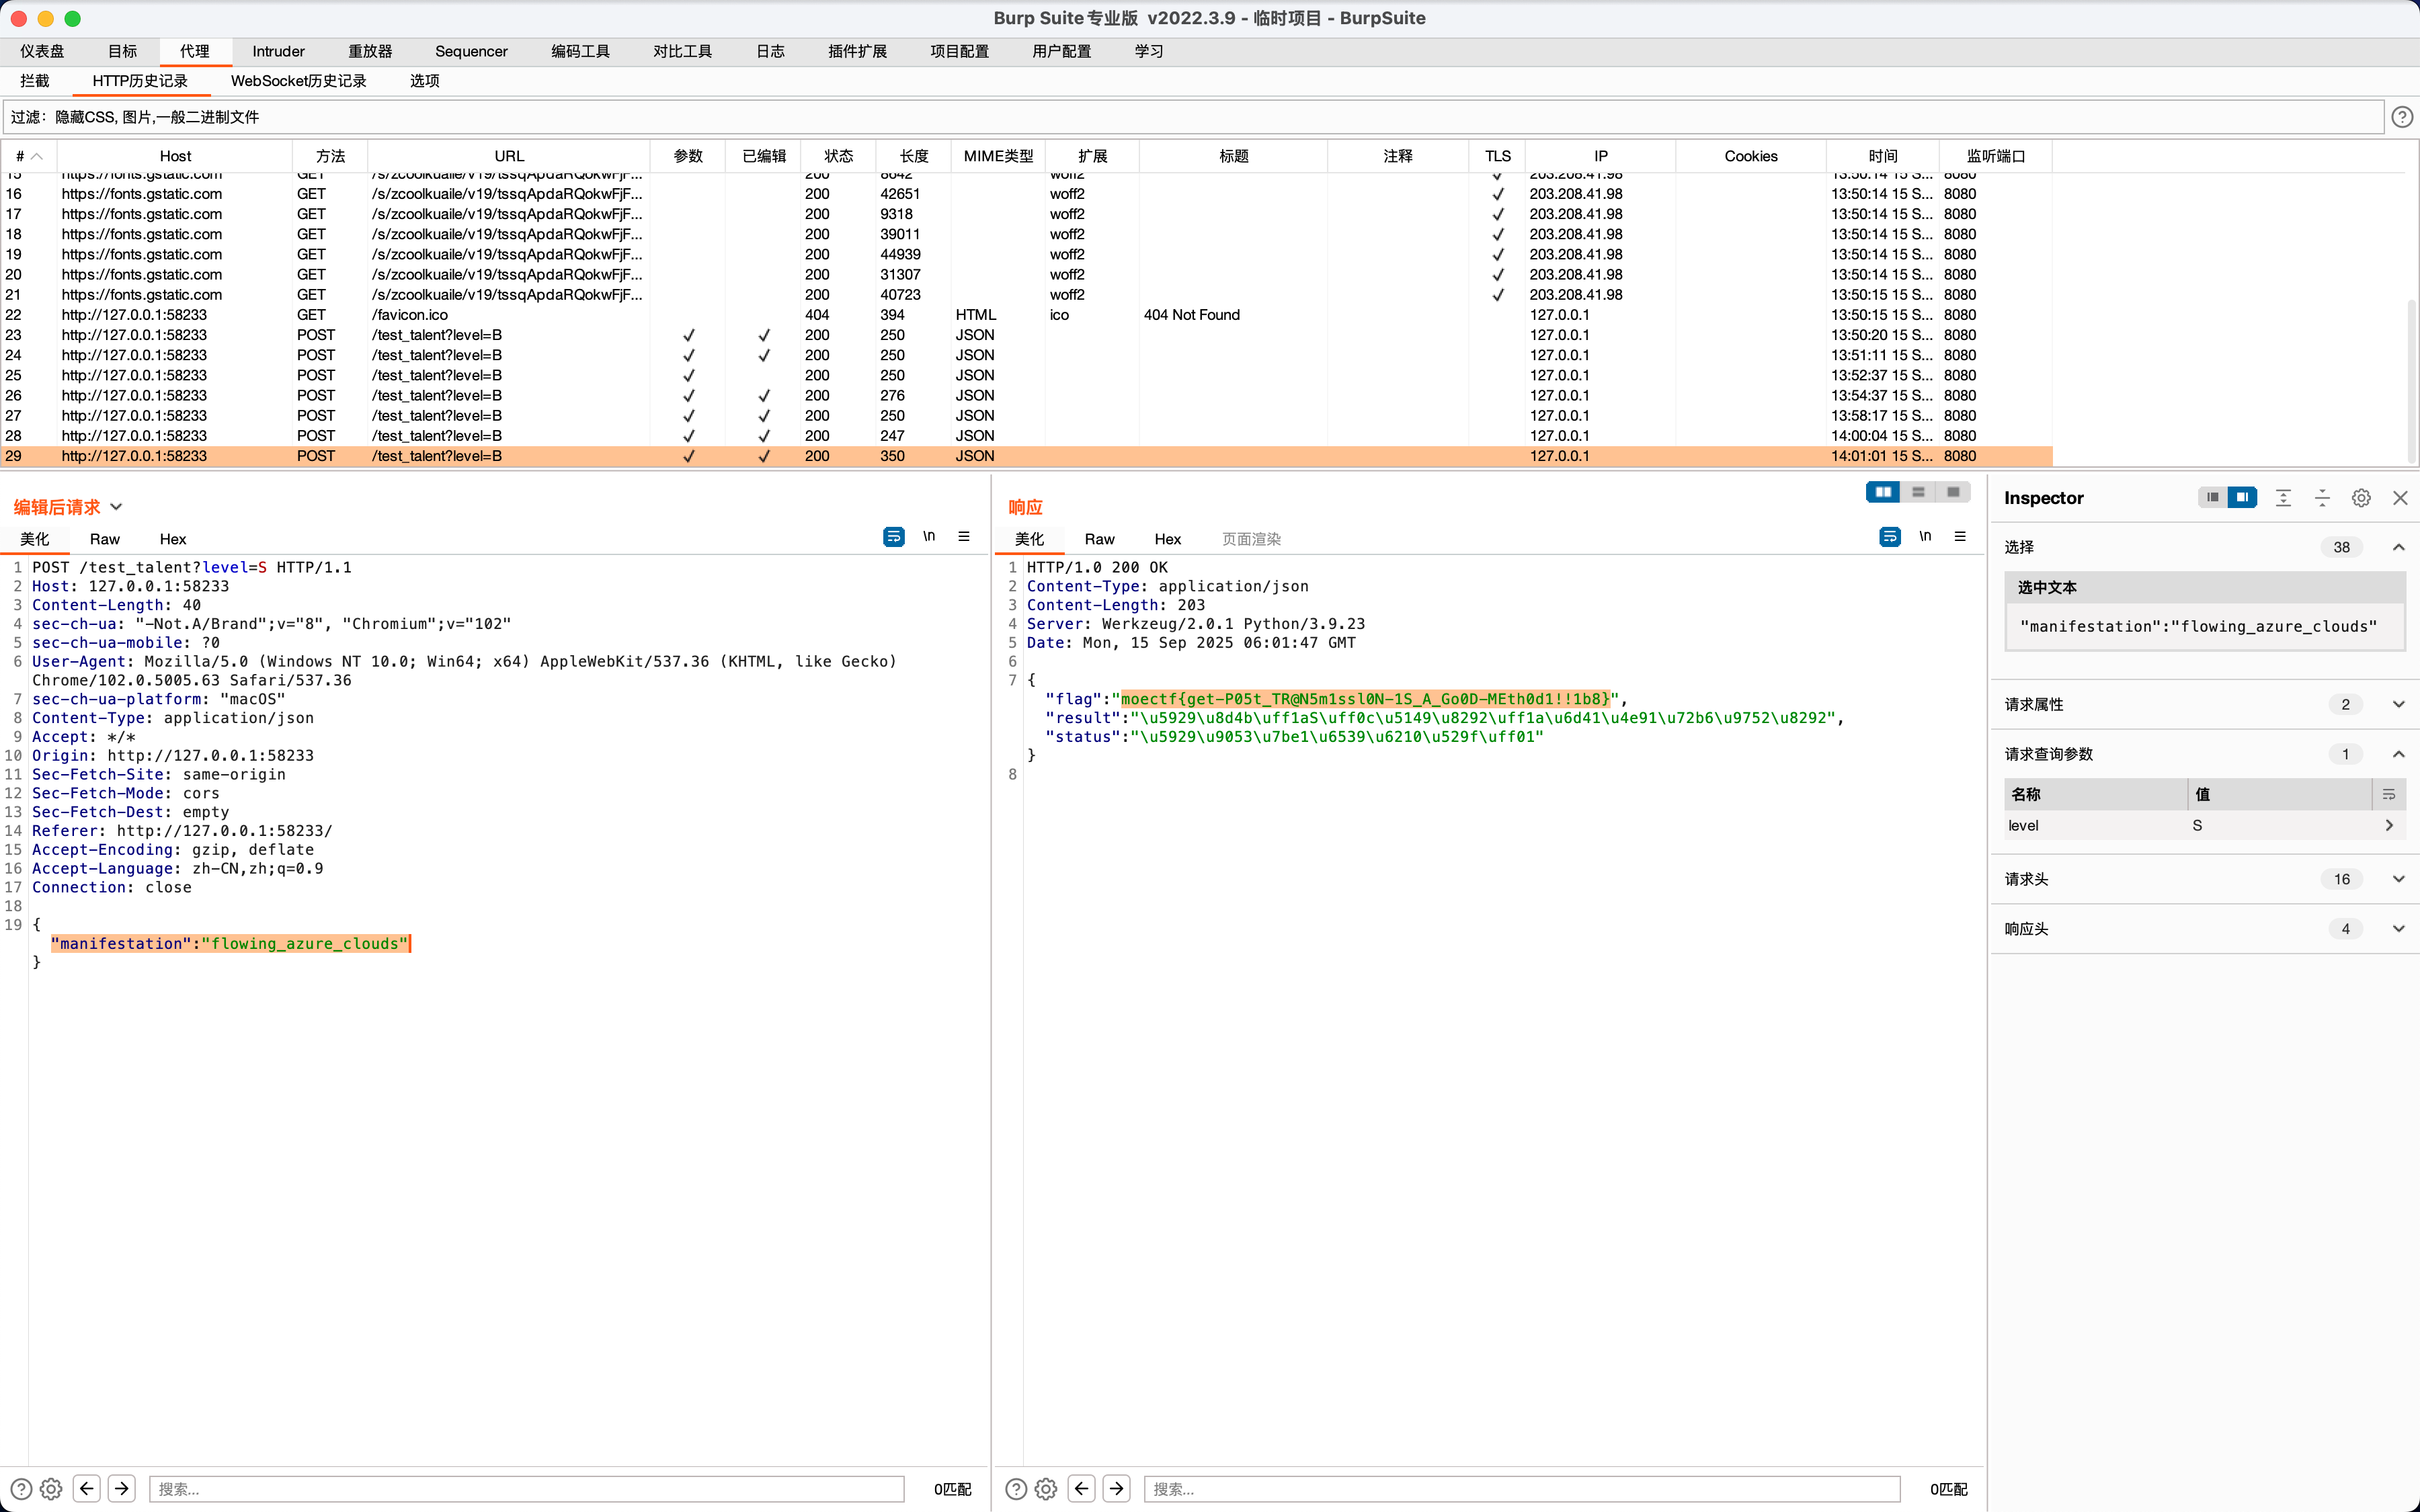Switch to combined tabbed layout view
The width and height of the screenshot is (2420, 1512).
pyautogui.click(x=1952, y=492)
